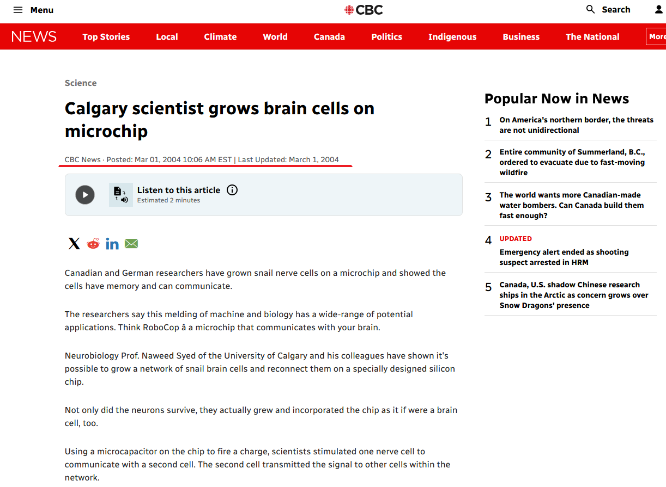The width and height of the screenshot is (666, 487).
Task: Click the first paragraph about snail nerve cells
Action: coord(255,280)
